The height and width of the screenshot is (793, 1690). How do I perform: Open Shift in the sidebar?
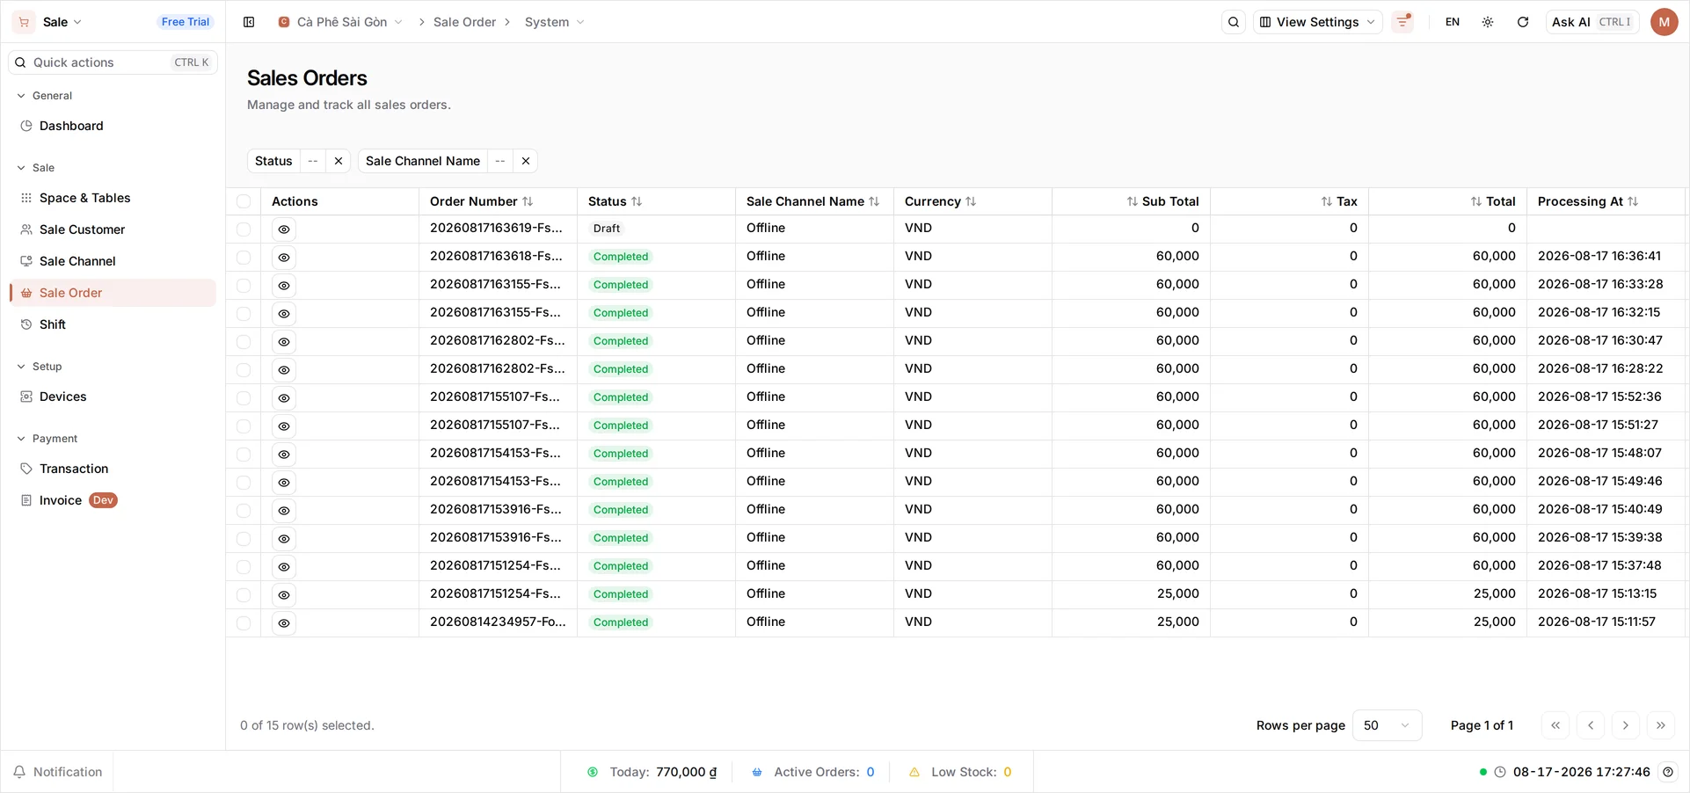pyautogui.click(x=113, y=324)
